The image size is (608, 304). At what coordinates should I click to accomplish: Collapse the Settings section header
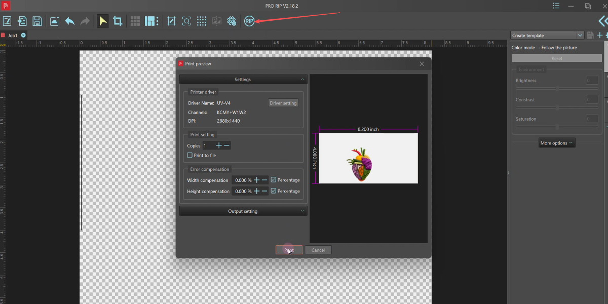click(243, 80)
